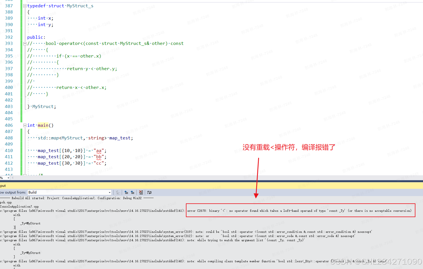Collapse the main() function code region
Image resolution: width=423 pixels, height=269 pixels.
25,125
